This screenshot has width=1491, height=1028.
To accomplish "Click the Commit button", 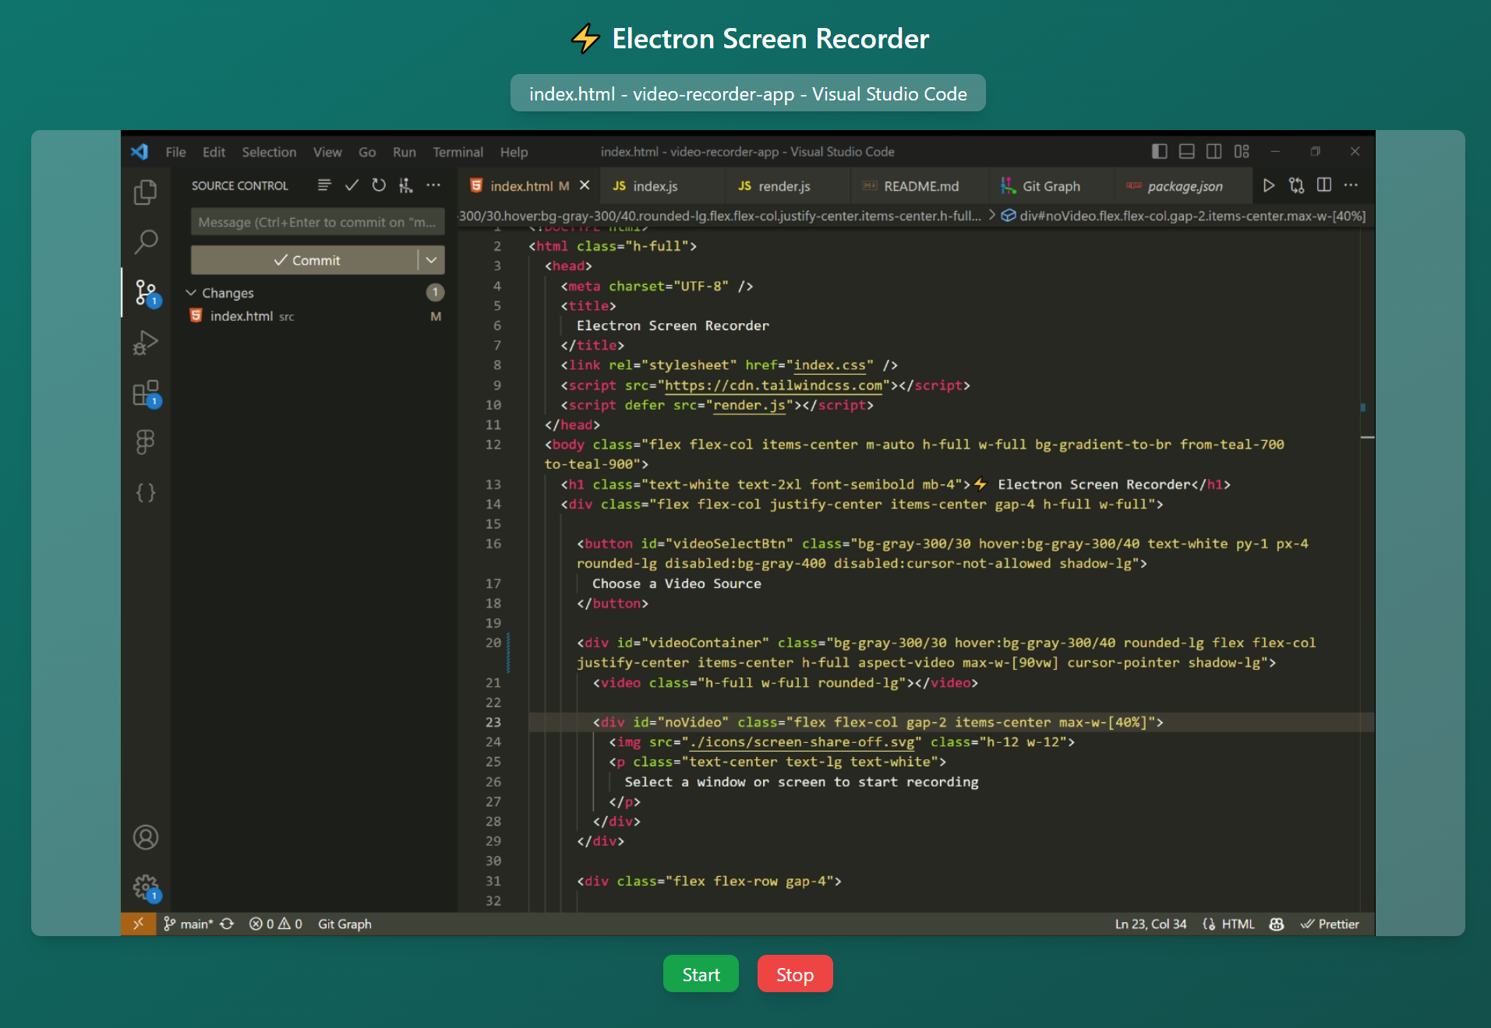I will (306, 260).
